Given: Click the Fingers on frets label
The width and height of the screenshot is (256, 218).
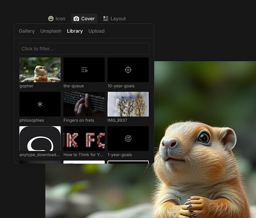Looking at the screenshot, I should coord(79,120).
